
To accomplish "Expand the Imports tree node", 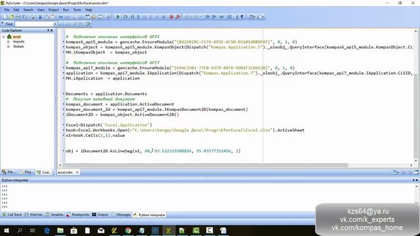I will [9, 42].
